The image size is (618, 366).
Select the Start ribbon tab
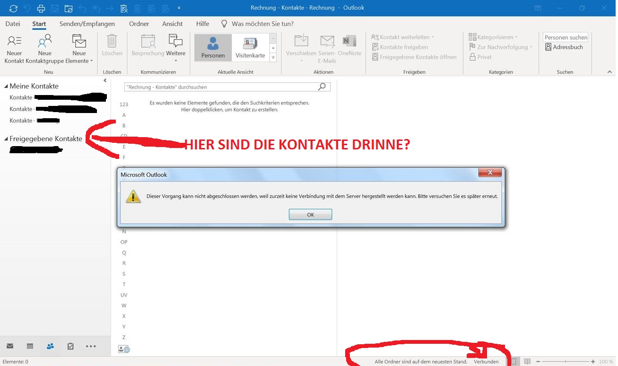coord(39,24)
